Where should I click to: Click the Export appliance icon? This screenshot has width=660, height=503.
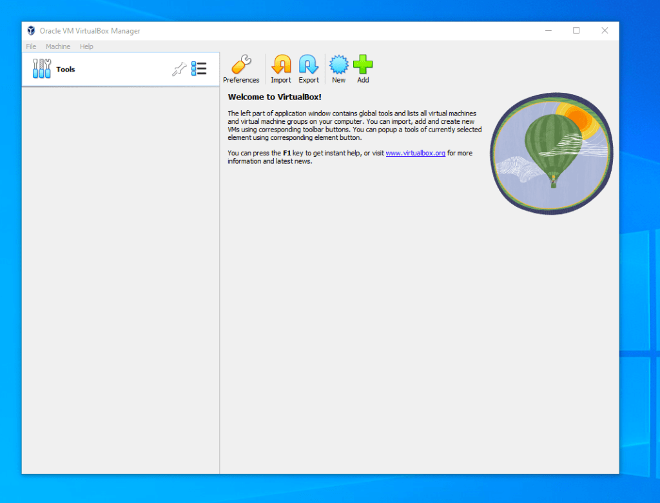pyautogui.click(x=309, y=65)
